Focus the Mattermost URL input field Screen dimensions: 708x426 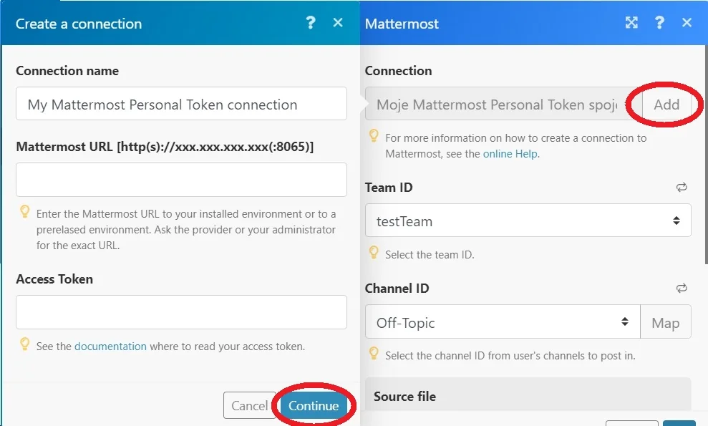181,180
